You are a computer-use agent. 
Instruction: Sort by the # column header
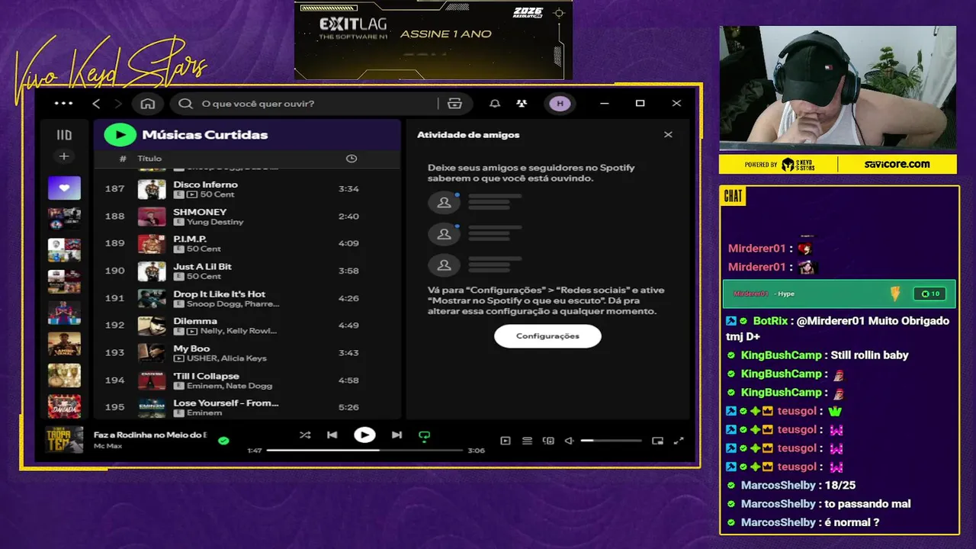pos(123,159)
